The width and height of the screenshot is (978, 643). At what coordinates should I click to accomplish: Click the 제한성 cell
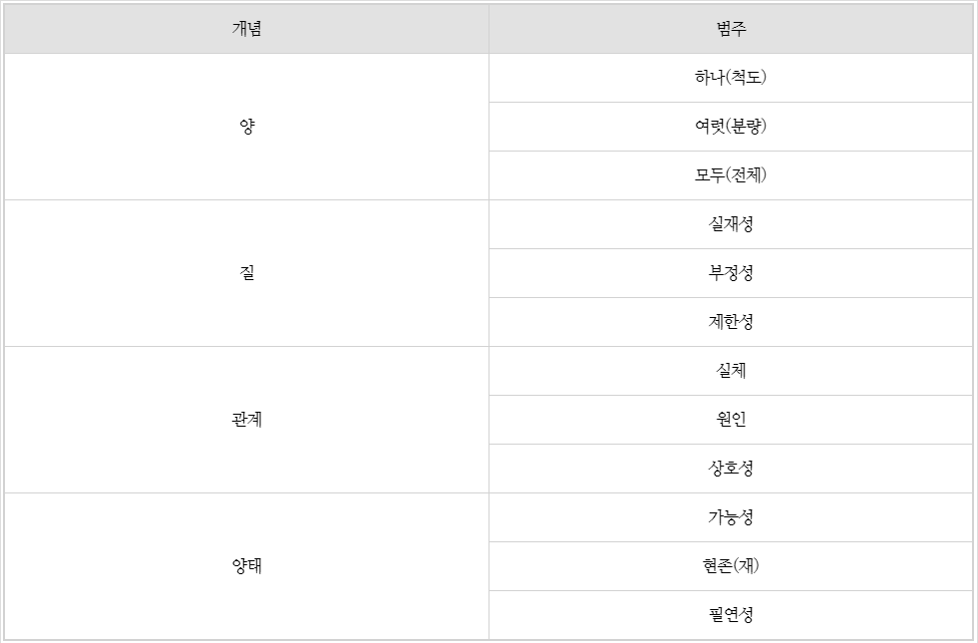pyautogui.click(x=731, y=322)
